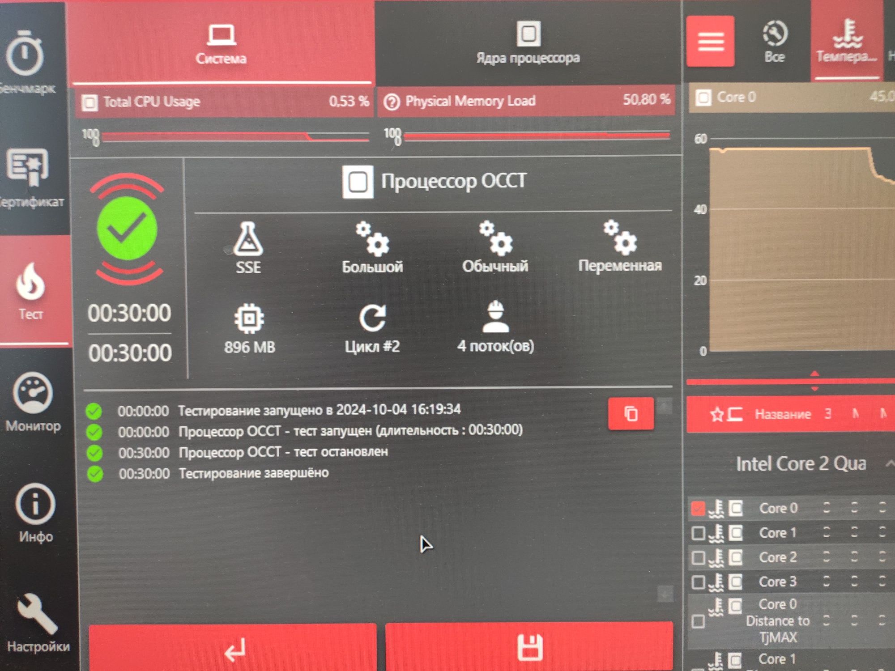
Task: Click the Core 0 graph header
Action: (792, 97)
